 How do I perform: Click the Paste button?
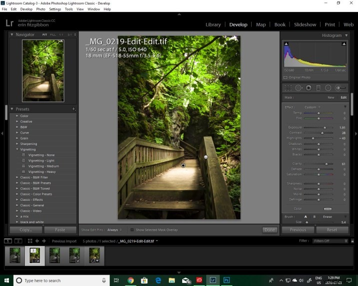pyautogui.click(x=60, y=230)
